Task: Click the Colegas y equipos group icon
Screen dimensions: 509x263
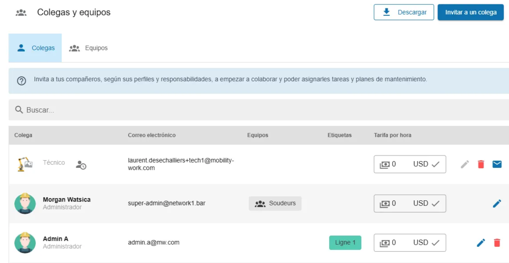Action: coord(21,13)
